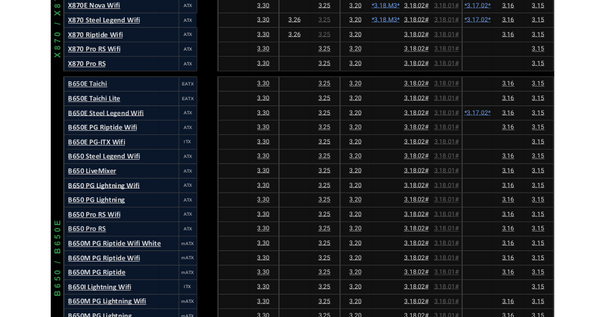The height and width of the screenshot is (317, 605).
Task: Select the ATX cell beside B650 LiveMixer
Action: (188, 171)
